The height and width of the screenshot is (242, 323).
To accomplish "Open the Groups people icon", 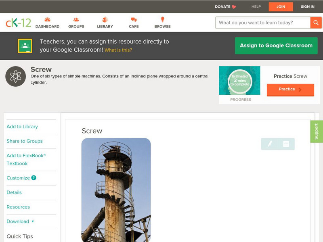I will pyautogui.click(x=76, y=19).
